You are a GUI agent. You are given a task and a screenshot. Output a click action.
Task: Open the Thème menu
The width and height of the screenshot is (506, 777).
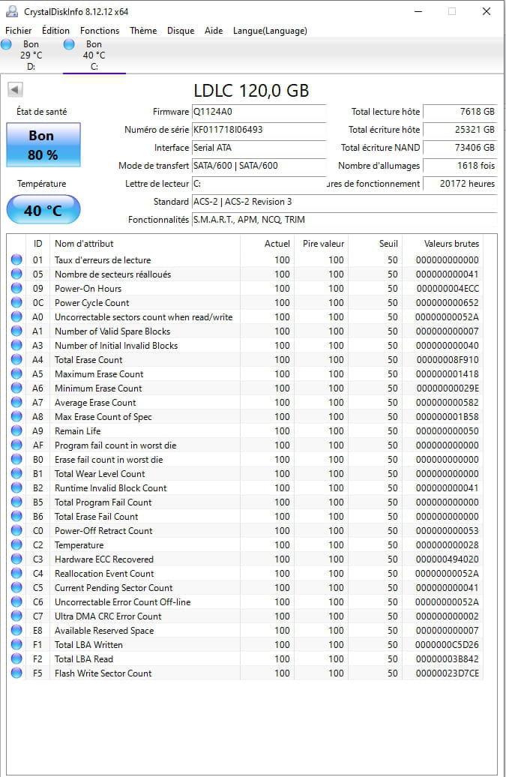pyautogui.click(x=143, y=31)
